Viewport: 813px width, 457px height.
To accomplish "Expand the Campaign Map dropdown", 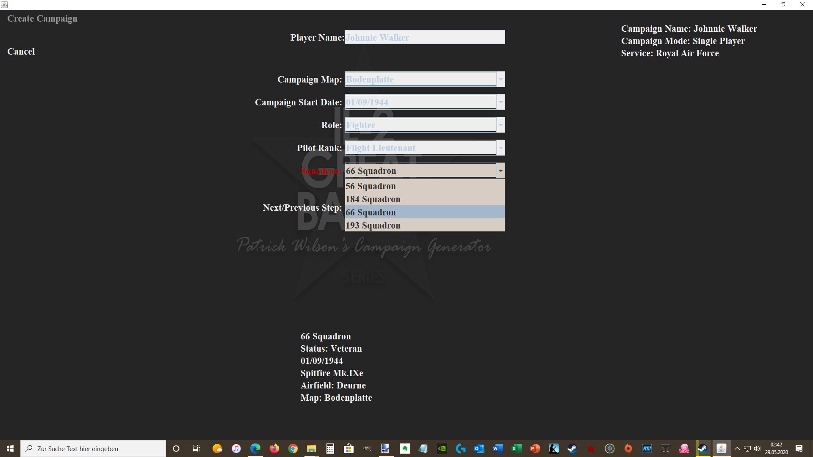I will [x=501, y=79].
